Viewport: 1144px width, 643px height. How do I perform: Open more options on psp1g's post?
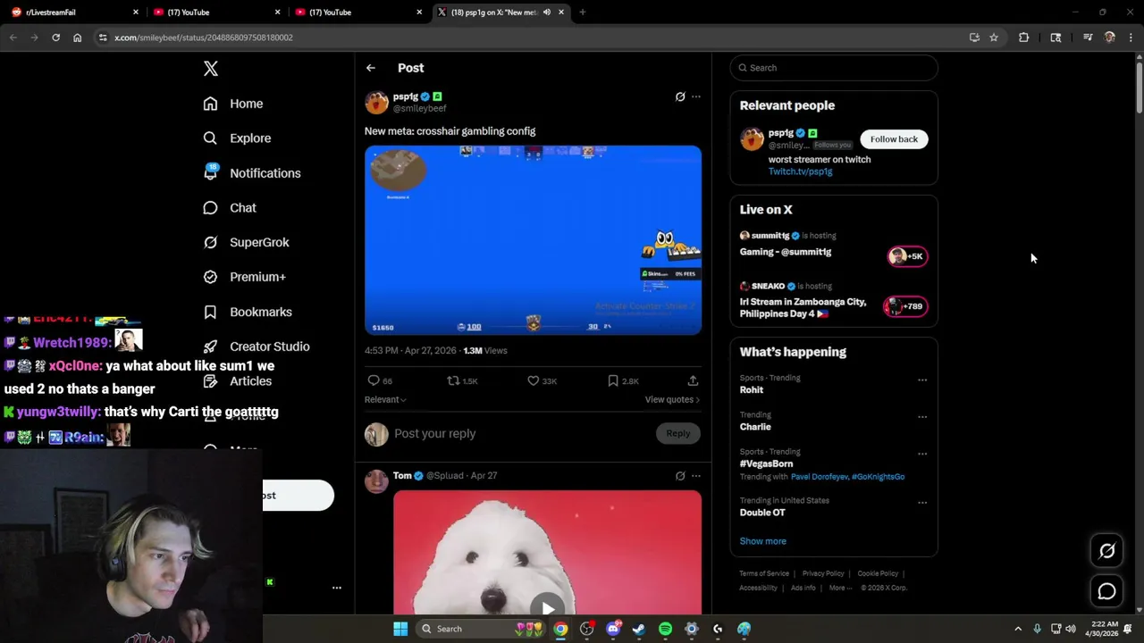coord(696,96)
